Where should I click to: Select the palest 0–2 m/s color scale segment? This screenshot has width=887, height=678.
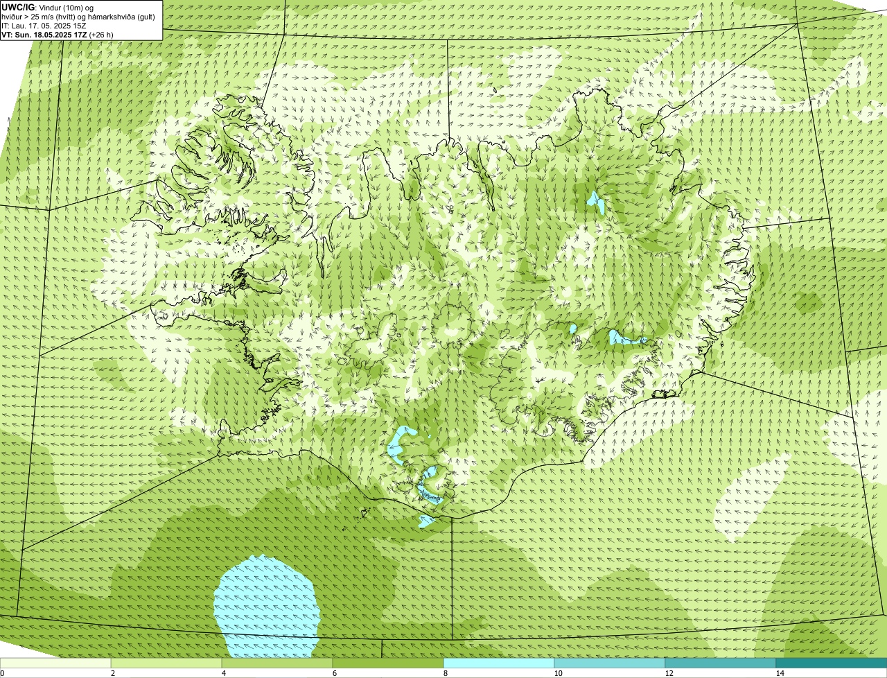55,663
